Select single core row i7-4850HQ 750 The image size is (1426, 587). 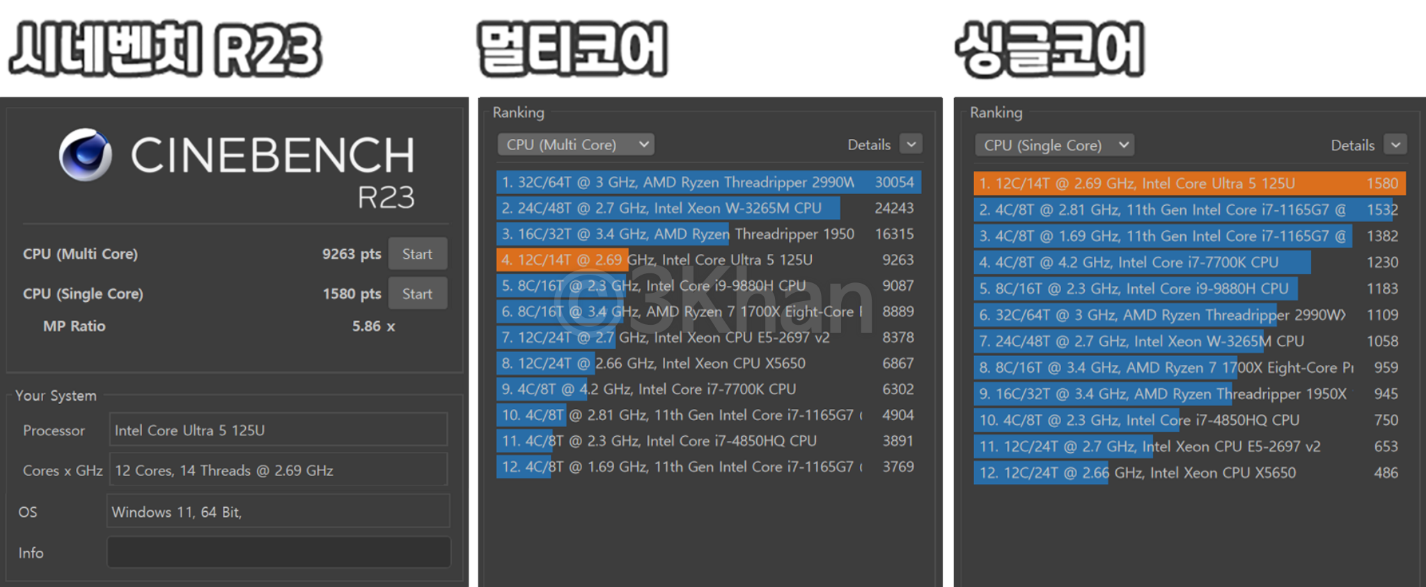click(x=1189, y=420)
